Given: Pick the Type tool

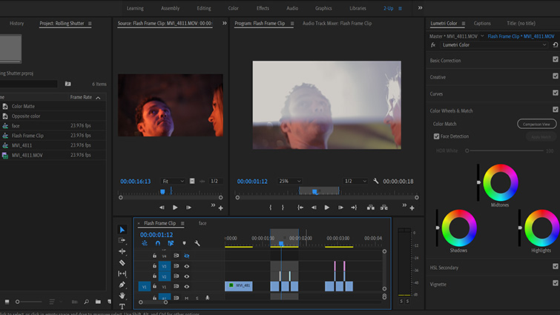Looking at the screenshot, I should point(122,306).
